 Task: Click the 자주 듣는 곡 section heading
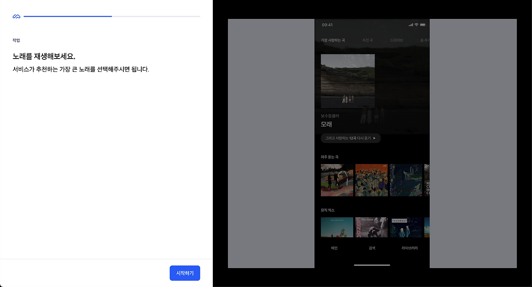click(x=330, y=157)
